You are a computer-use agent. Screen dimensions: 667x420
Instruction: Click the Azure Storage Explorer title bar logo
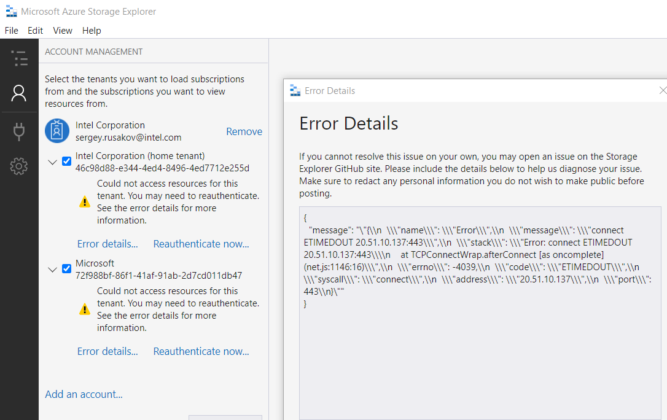[11, 11]
